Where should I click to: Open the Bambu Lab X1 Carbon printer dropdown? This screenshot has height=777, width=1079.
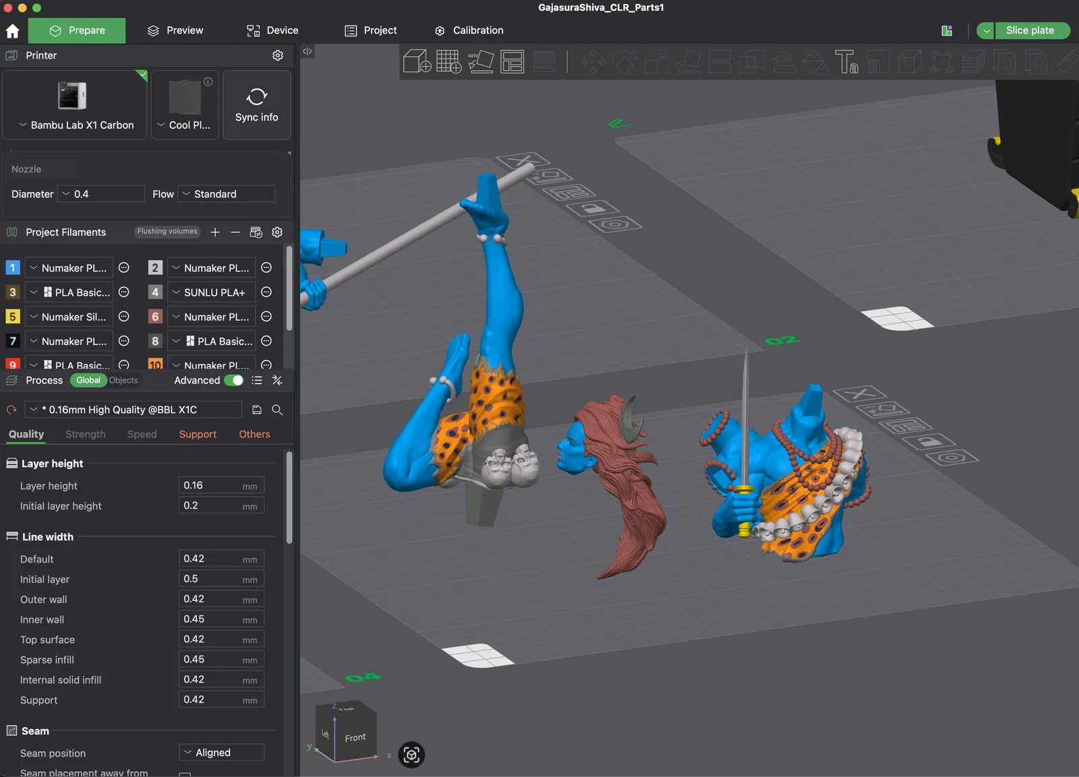click(75, 125)
